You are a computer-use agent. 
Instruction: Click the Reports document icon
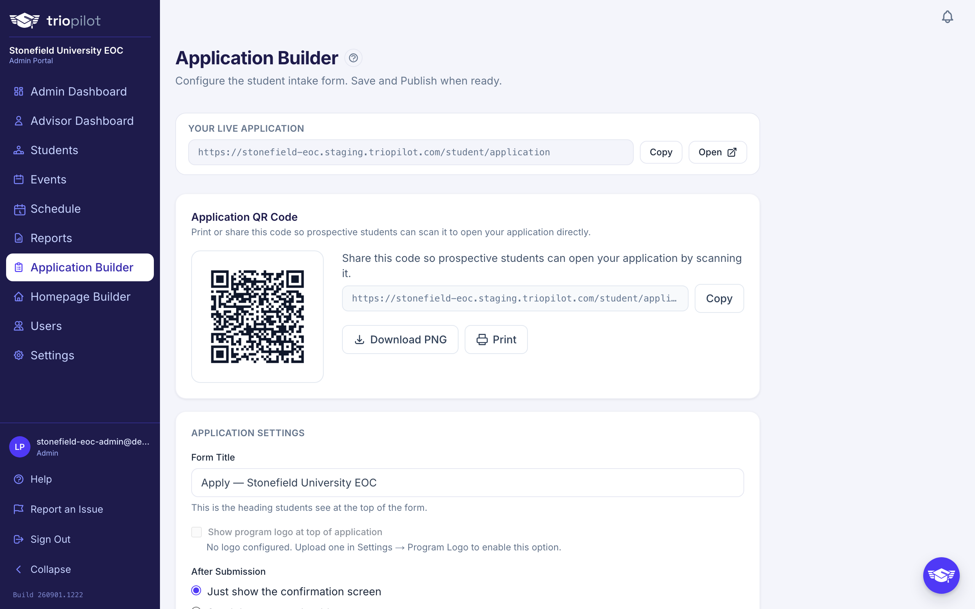coord(19,238)
